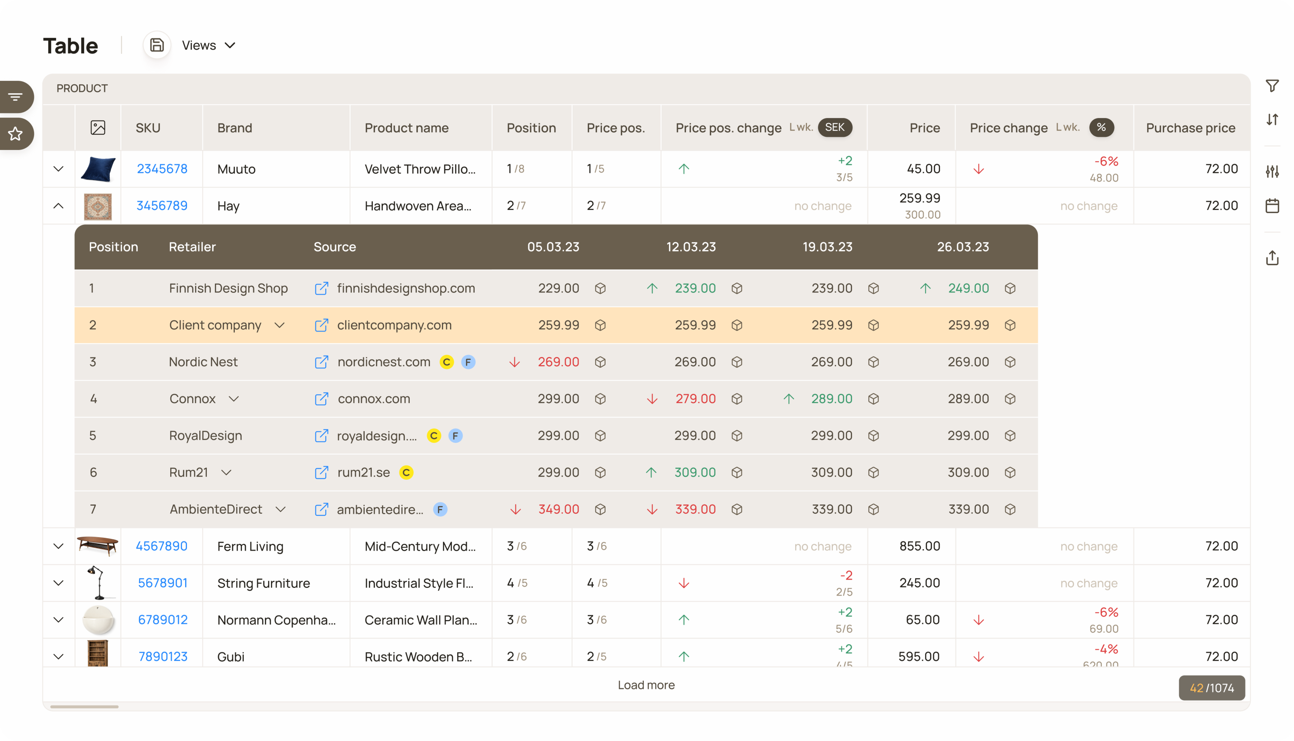This screenshot has height=741, width=1294.
Task: Open SKU 3456789 link
Action: (162, 206)
